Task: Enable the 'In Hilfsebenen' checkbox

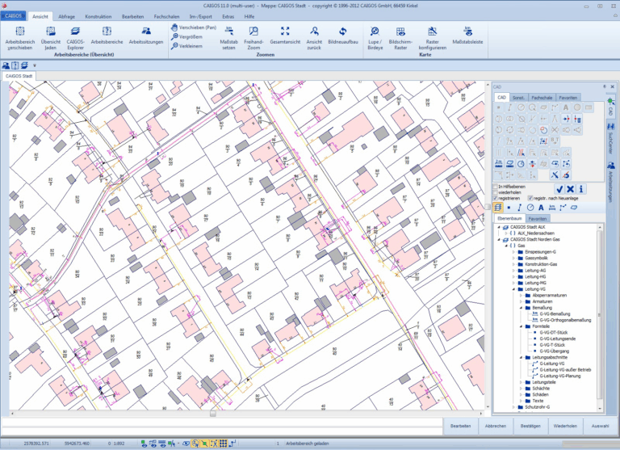Action: coord(496,187)
